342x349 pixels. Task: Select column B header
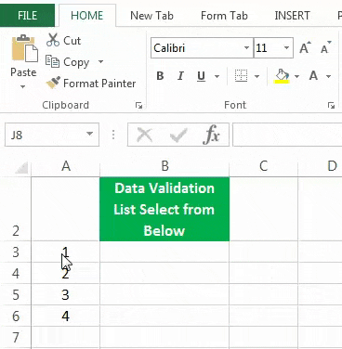pos(164,166)
